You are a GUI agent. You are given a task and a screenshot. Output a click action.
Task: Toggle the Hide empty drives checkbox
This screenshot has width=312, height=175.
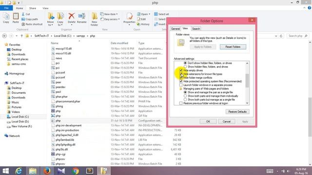181,70
